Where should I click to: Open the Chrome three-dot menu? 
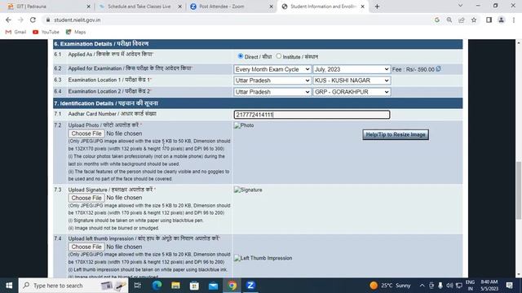(514, 20)
